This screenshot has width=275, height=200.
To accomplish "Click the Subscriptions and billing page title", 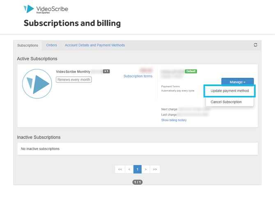I will point(72,23).
